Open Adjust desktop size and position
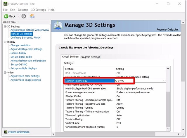187x138 pixels. pyautogui.click(x=28, y=61)
